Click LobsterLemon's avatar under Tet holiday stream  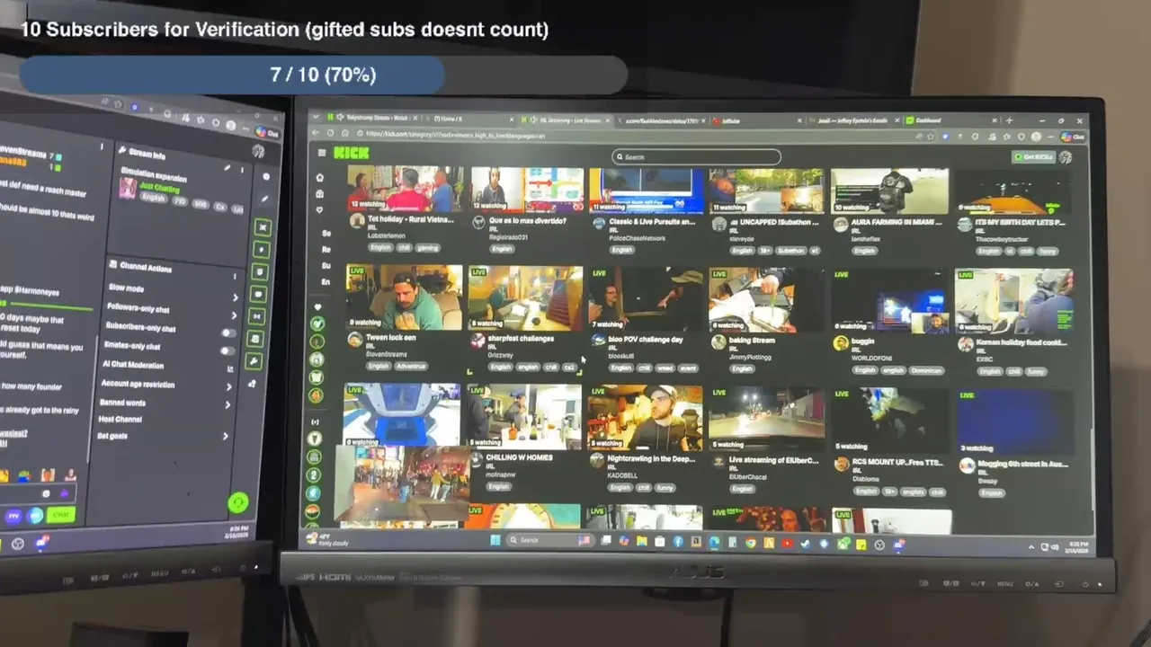pos(357,221)
